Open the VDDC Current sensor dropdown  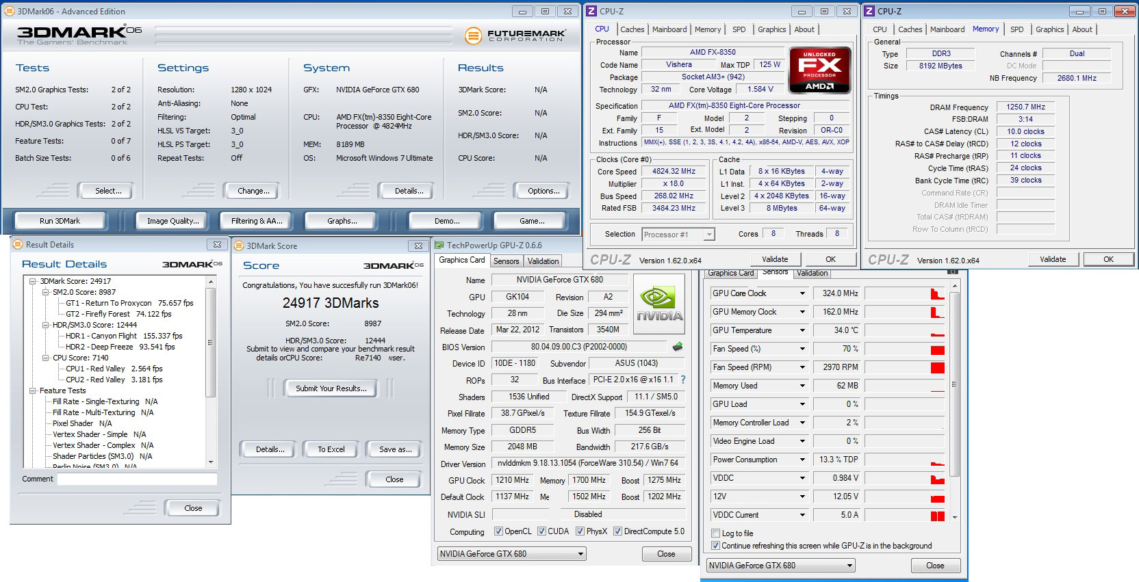point(802,515)
